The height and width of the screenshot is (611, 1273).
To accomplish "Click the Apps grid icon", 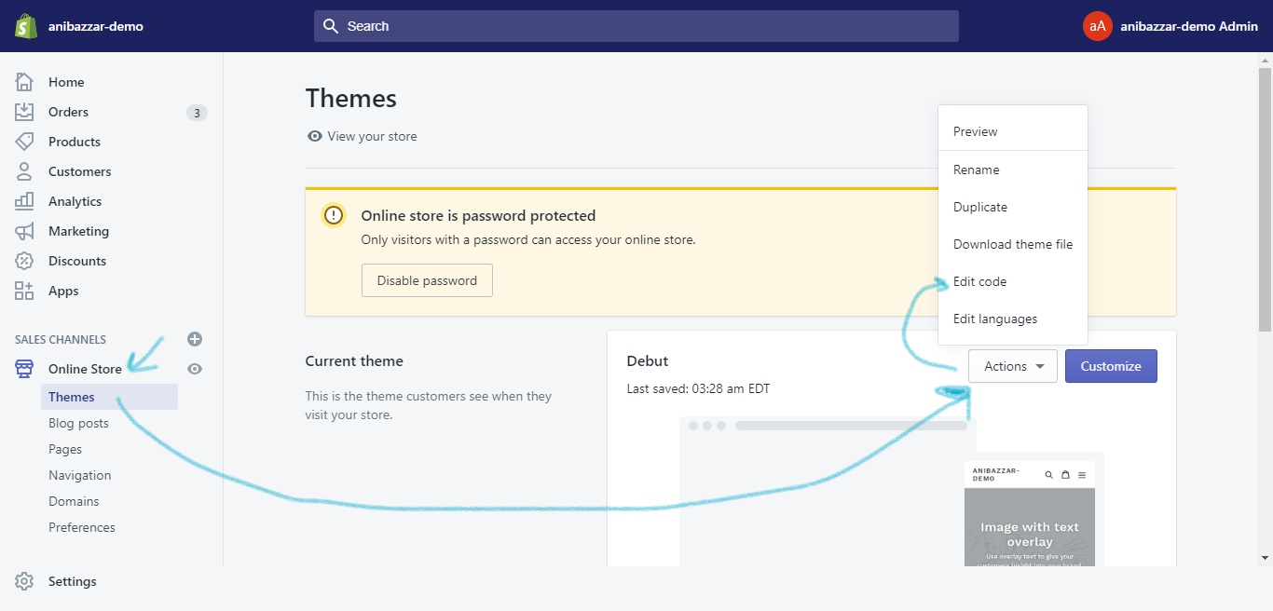I will point(24,291).
